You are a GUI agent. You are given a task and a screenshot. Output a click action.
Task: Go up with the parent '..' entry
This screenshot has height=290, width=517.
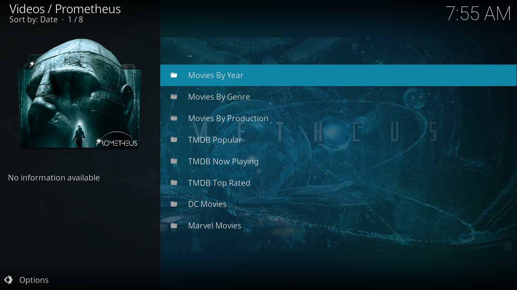[x=338, y=54]
